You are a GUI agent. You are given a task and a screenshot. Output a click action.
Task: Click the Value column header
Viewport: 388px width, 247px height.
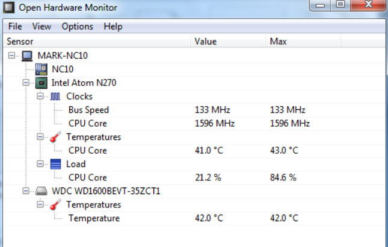tap(228, 41)
